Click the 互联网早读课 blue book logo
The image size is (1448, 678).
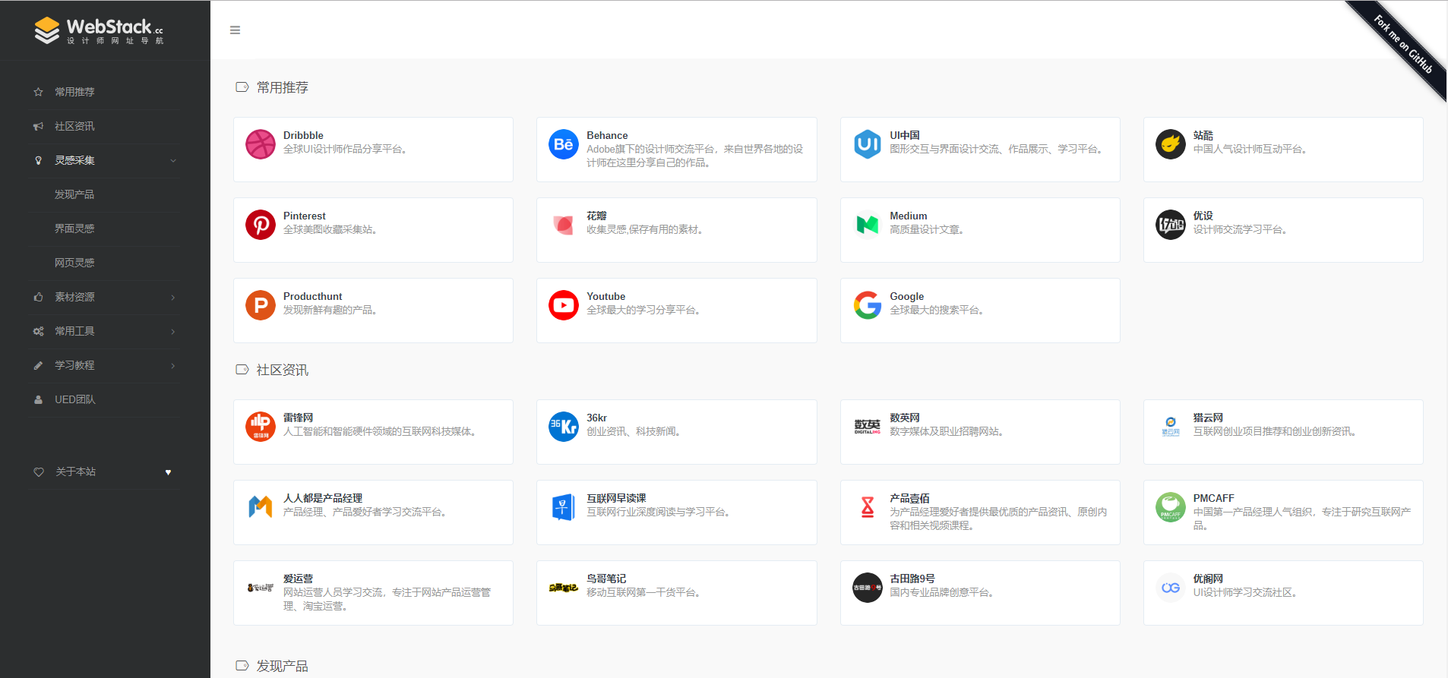point(564,507)
